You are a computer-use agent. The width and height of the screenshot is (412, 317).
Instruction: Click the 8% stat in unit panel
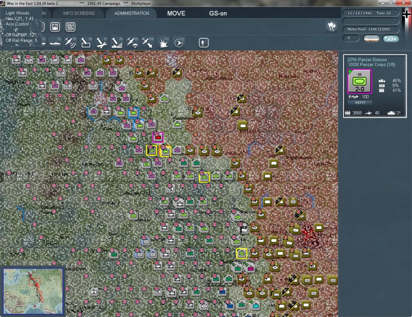tap(395, 85)
